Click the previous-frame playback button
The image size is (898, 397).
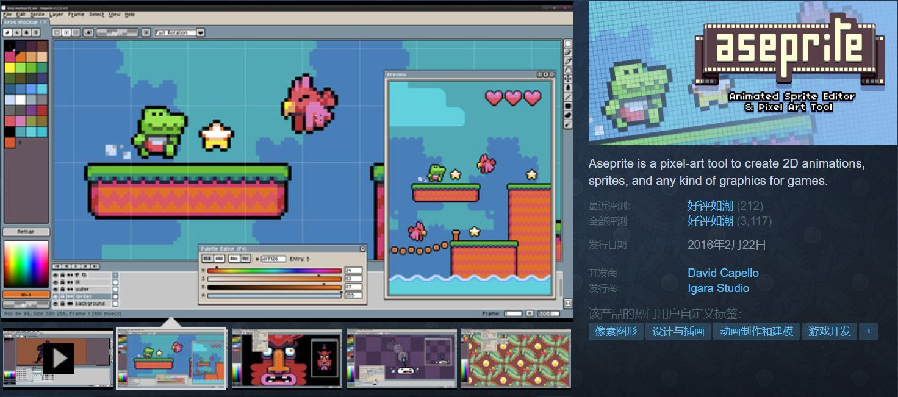click(x=66, y=266)
